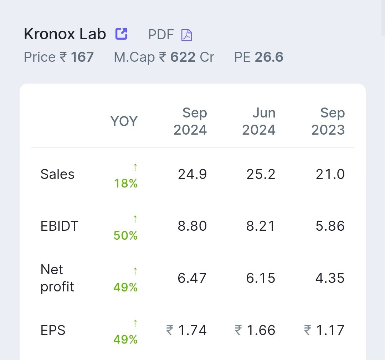The width and height of the screenshot is (385, 360).
Task: Select the Jun 2024 column header
Action: tap(259, 121)
